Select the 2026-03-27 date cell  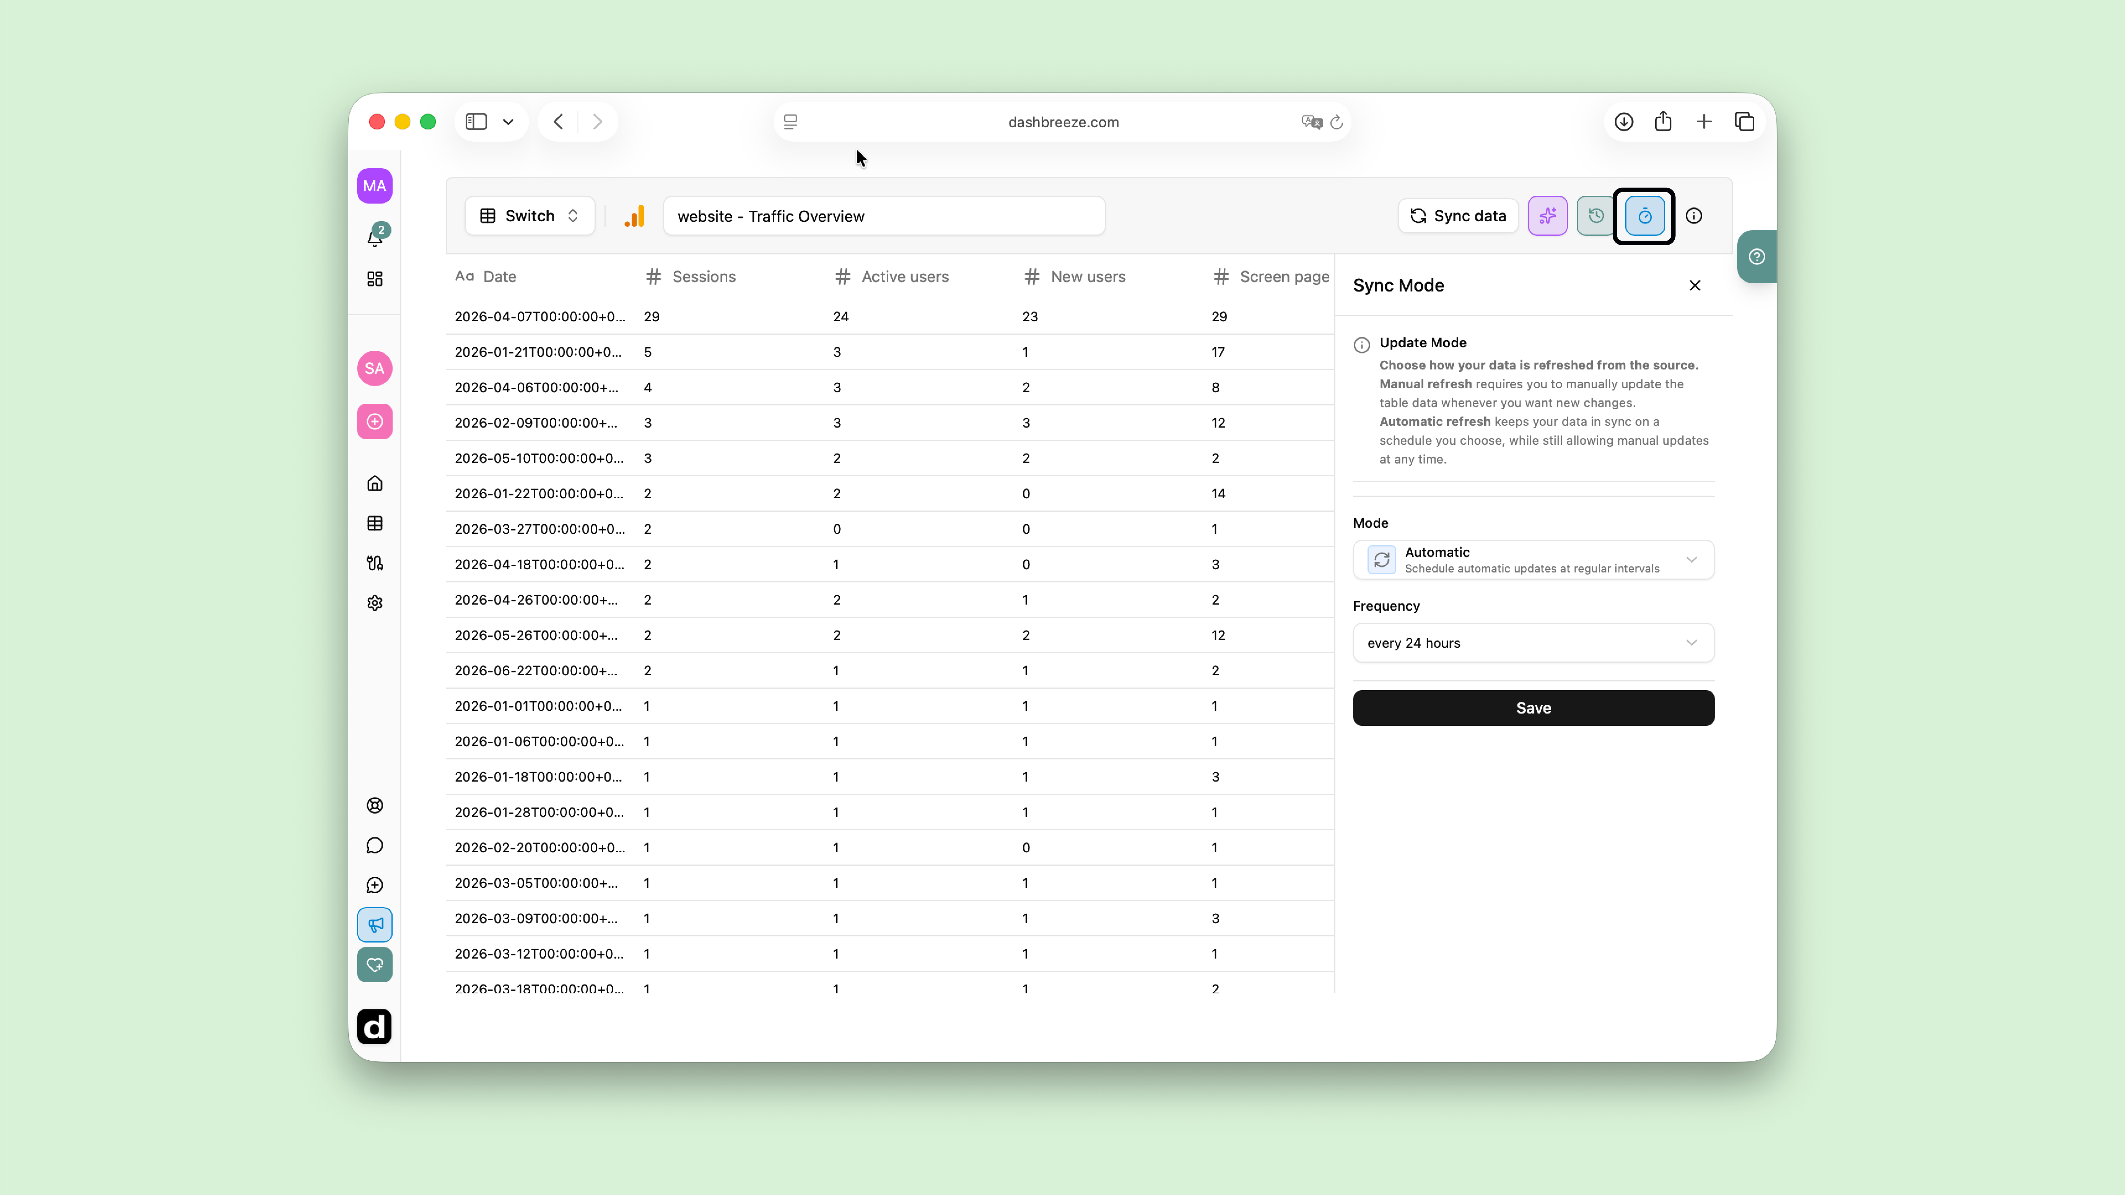[x=540, y=529]
